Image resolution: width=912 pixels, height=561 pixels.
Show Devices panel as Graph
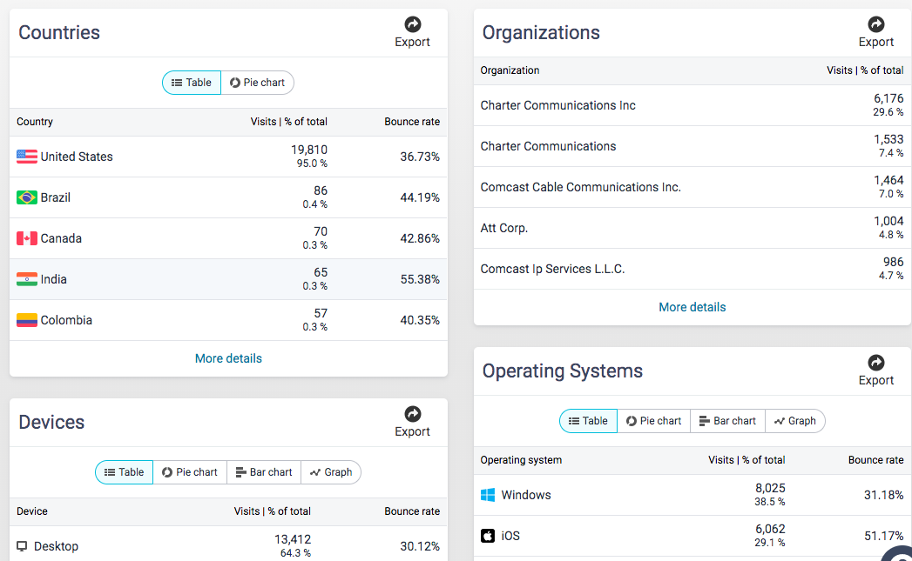point(331,472)
